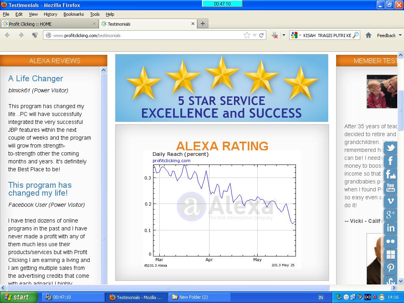Click the IN language indicator in taskbar
The height and width of the screenshot is (303, 404).
(320, 297)
